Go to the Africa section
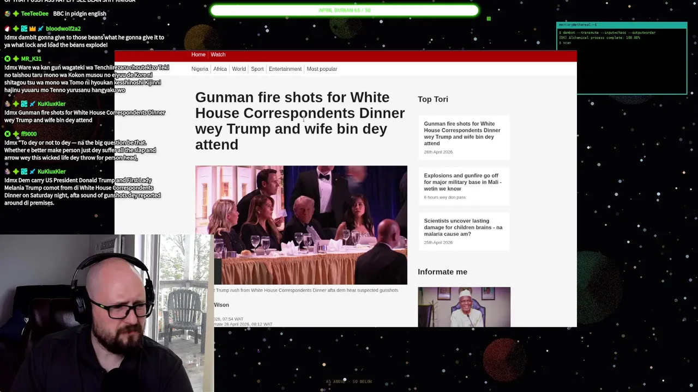698x392 pixels. click(x=220, y=69)
